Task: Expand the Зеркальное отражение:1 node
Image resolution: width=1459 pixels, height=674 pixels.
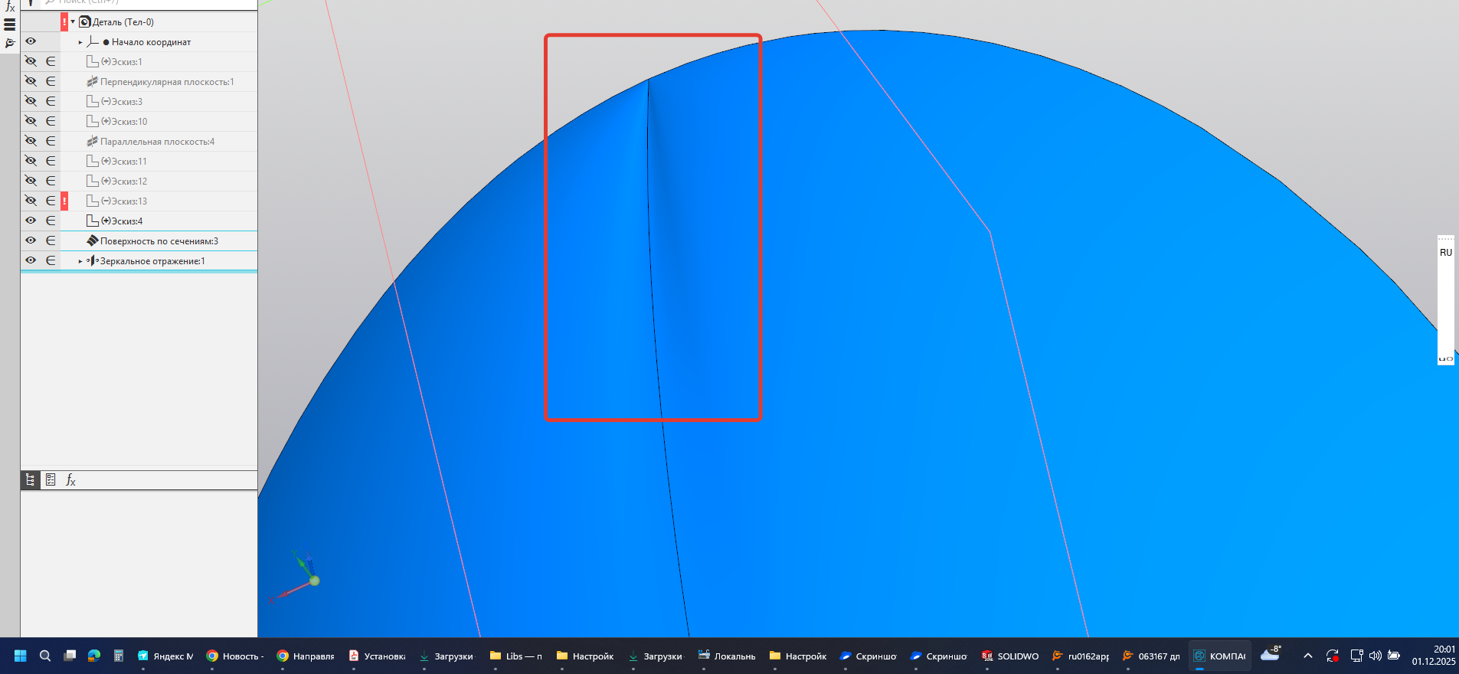Action: (x=80, y=261)
